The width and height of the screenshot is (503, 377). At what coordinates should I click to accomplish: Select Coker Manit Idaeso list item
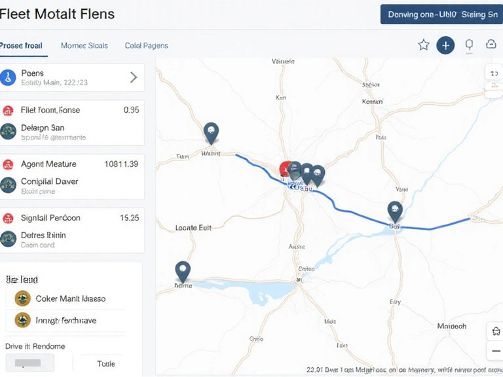point(70,298)
